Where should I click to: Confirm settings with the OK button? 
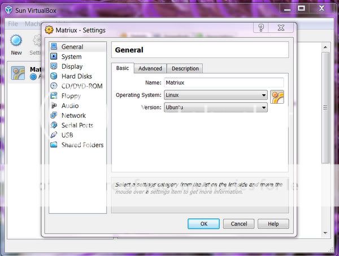point(203,224)
